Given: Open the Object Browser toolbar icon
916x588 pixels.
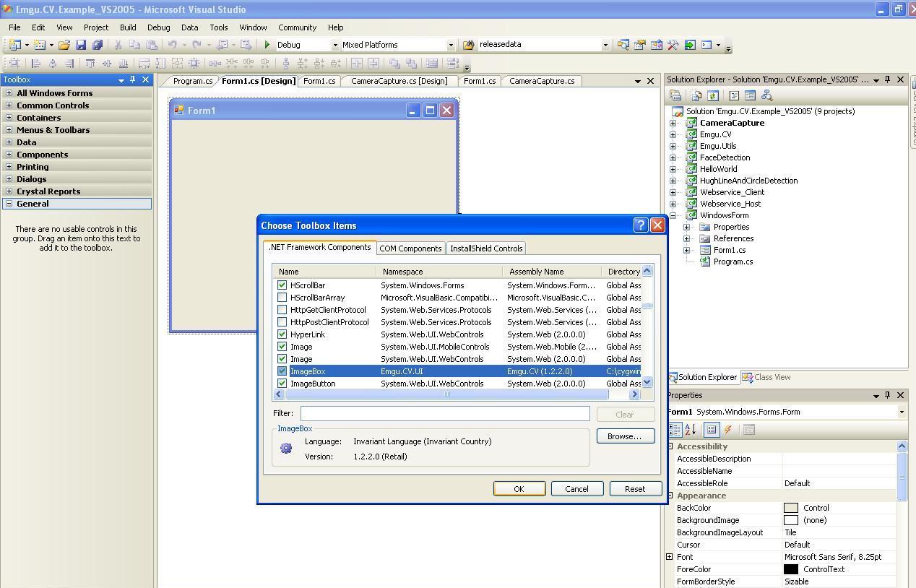Looking at the screenshot, I should (657, 45).
